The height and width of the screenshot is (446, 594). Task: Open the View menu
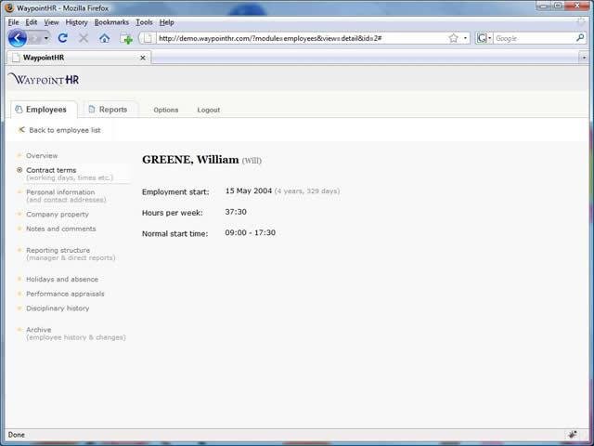tap(51, 22)
